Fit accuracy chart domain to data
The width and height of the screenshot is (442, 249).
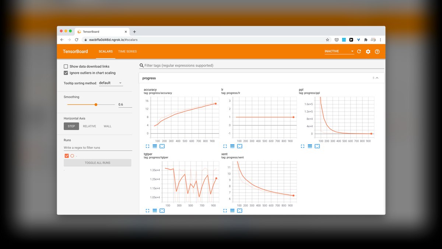pos(162,146)
